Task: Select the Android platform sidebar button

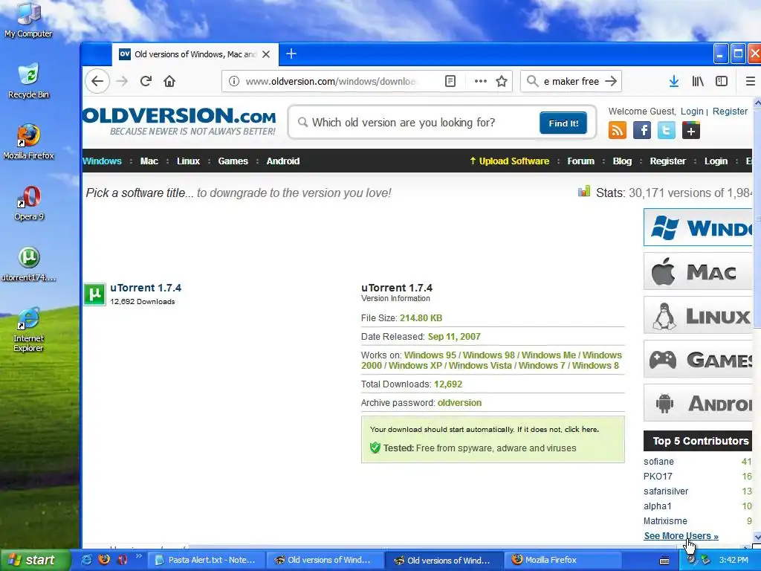Action: (698, 403)
